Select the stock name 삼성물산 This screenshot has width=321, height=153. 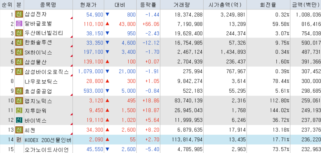36,61
